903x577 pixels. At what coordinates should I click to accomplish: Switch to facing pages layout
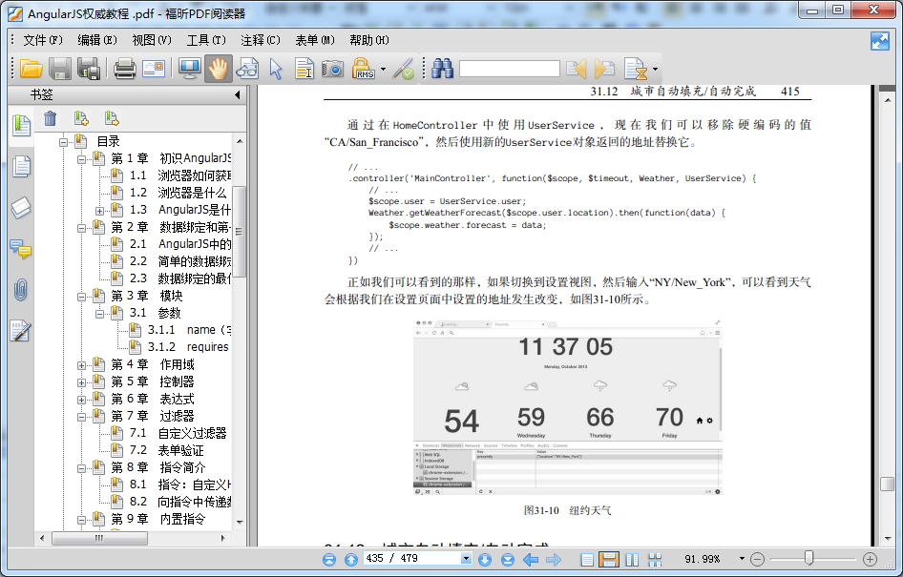point(632,559)
